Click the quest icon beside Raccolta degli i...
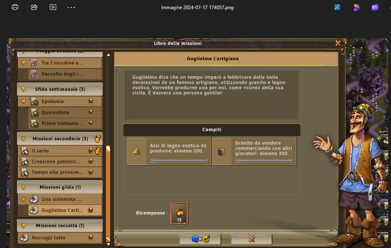 tap(34, 74)
